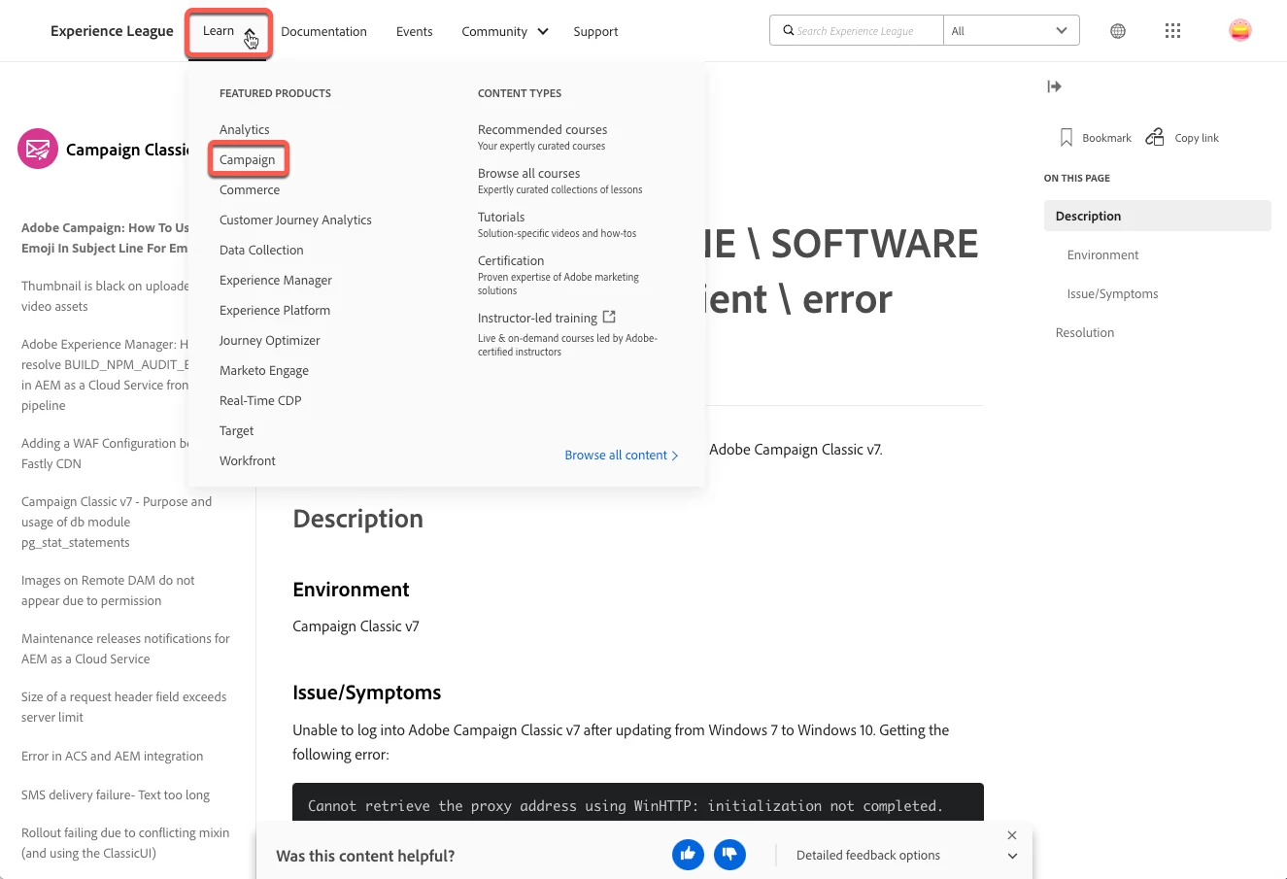
Task: Click the search magnifier icon
Action: [x=789, y=30]
